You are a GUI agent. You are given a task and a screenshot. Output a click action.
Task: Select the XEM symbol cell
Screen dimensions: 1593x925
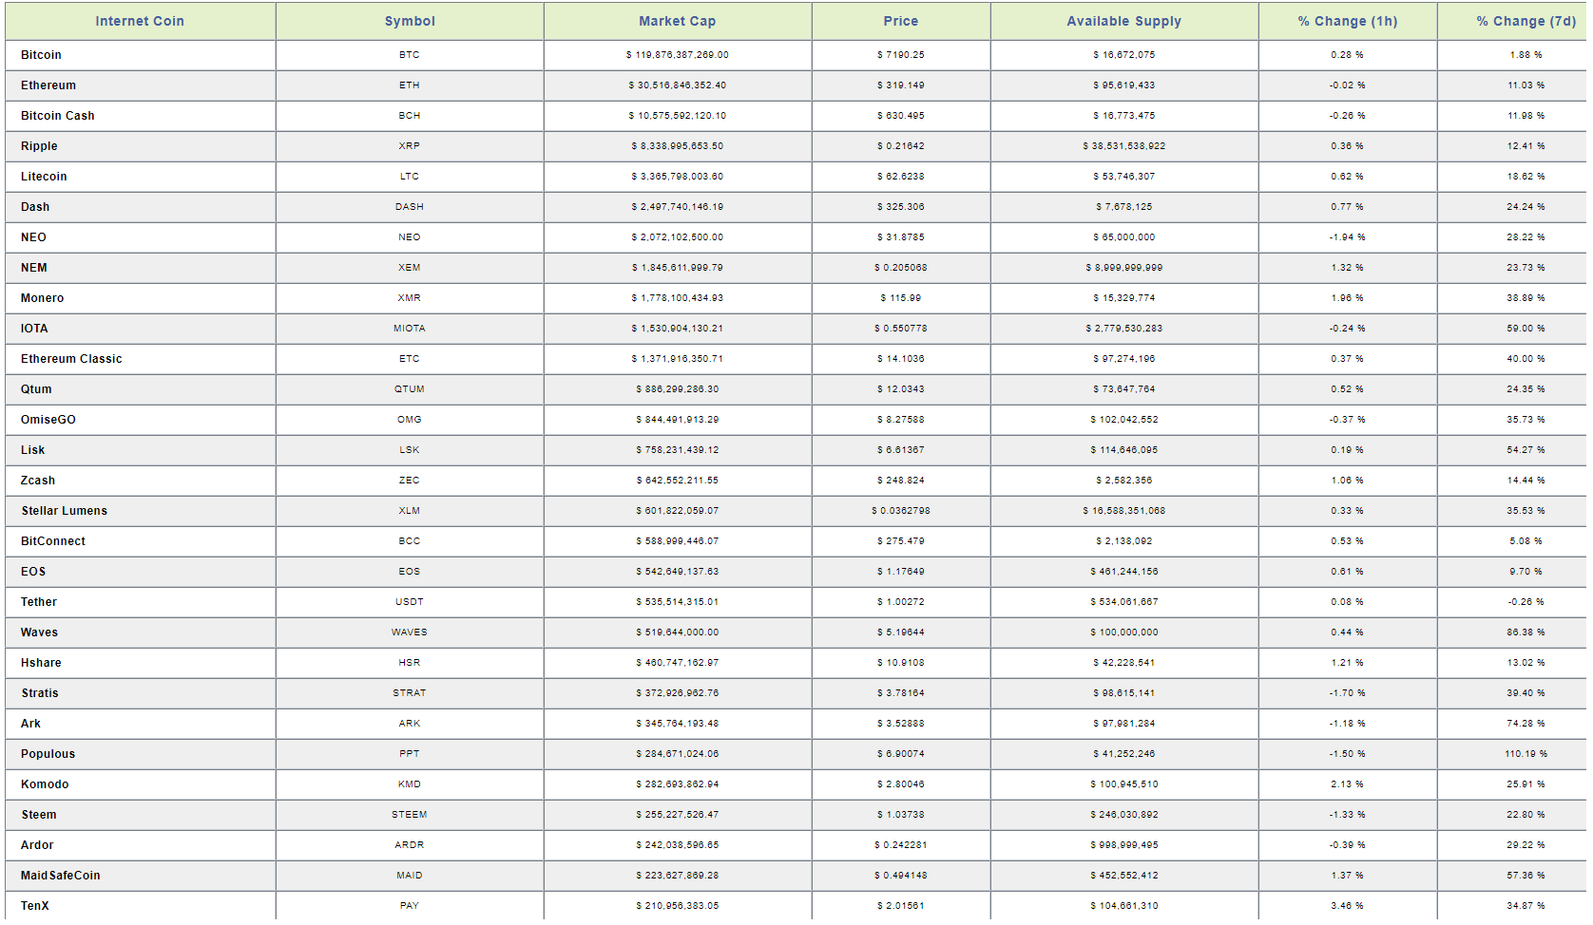pyautogui.click(x=410, y=268)
